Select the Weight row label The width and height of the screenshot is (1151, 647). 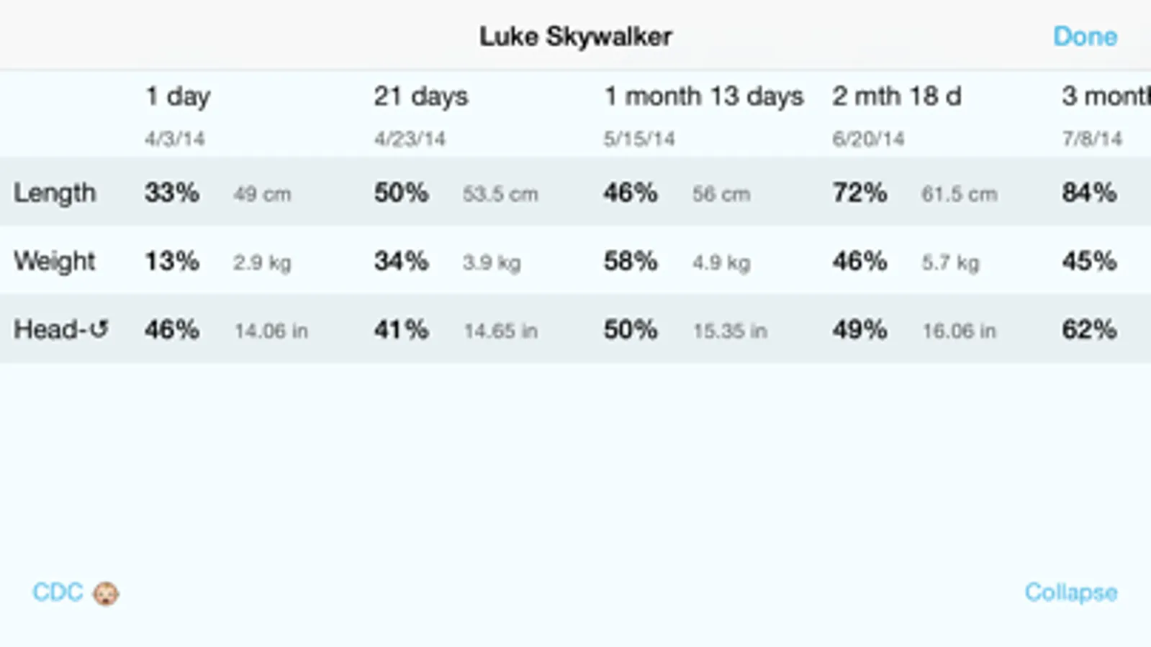55,261
